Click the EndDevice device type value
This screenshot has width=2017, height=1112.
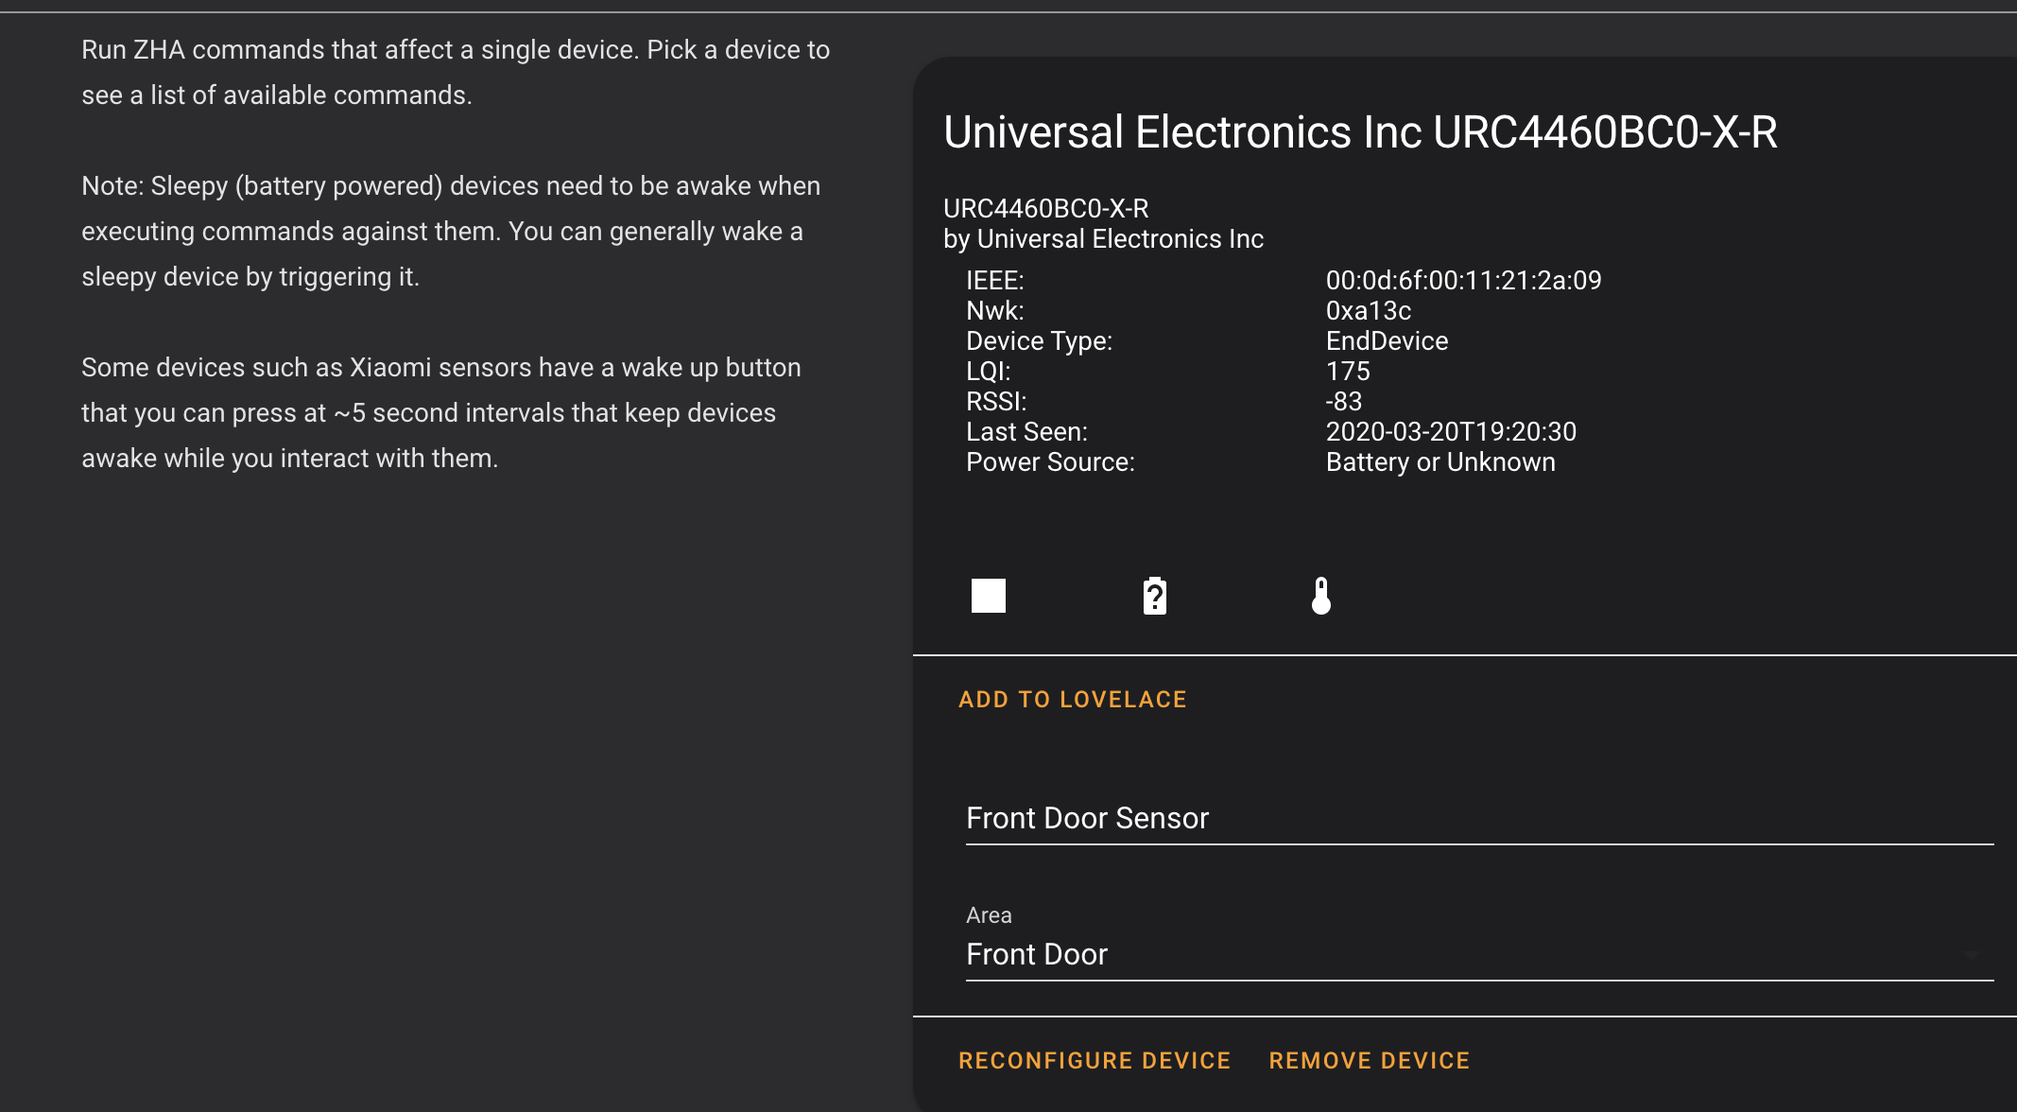tap(1387, 340)
